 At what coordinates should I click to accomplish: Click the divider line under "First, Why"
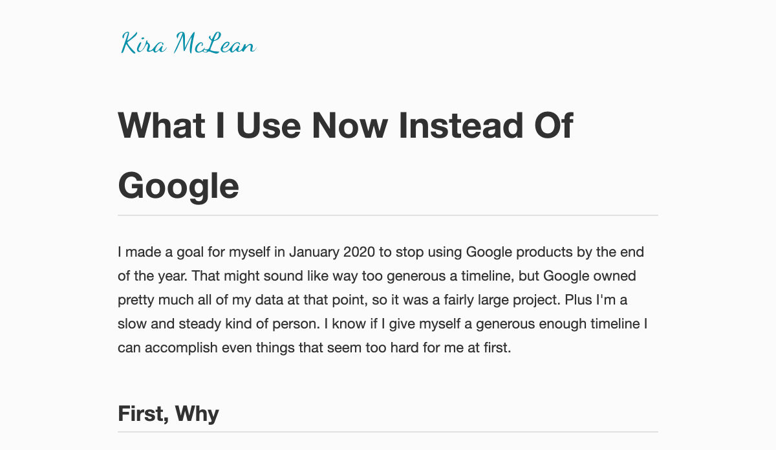click(388, 431)
